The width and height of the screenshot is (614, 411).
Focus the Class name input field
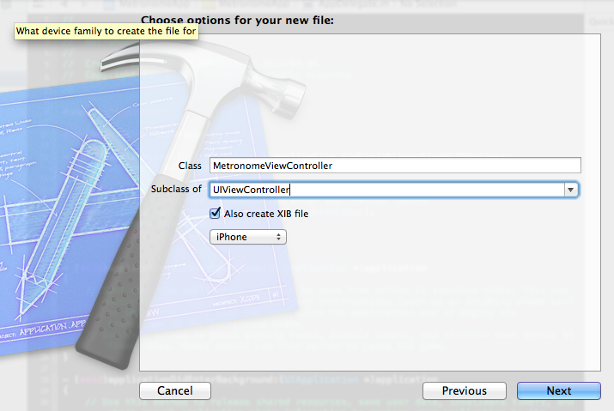point(395,166)
